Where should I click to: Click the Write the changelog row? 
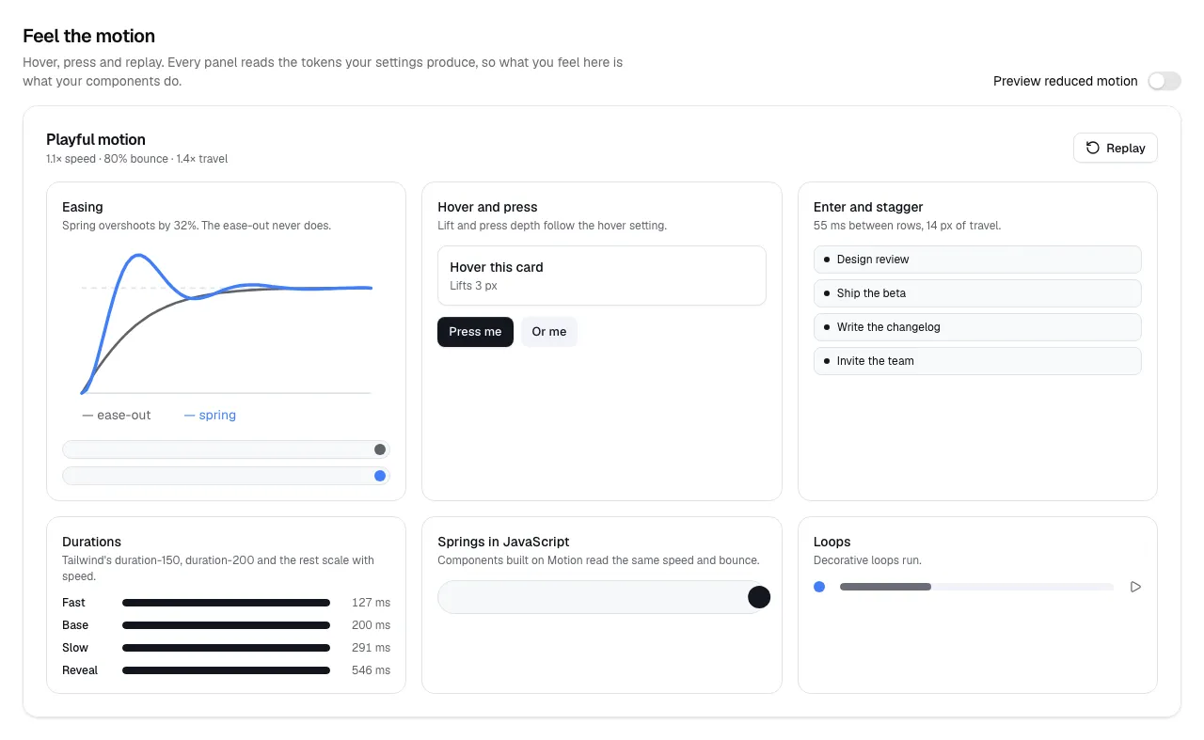pyautogui.click(x=977, y=327)
